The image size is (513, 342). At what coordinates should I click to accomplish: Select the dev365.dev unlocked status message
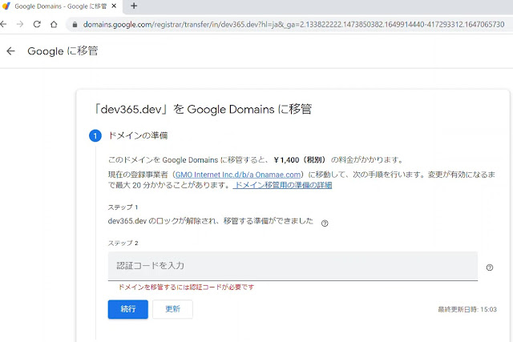click(x=210, y=221)
